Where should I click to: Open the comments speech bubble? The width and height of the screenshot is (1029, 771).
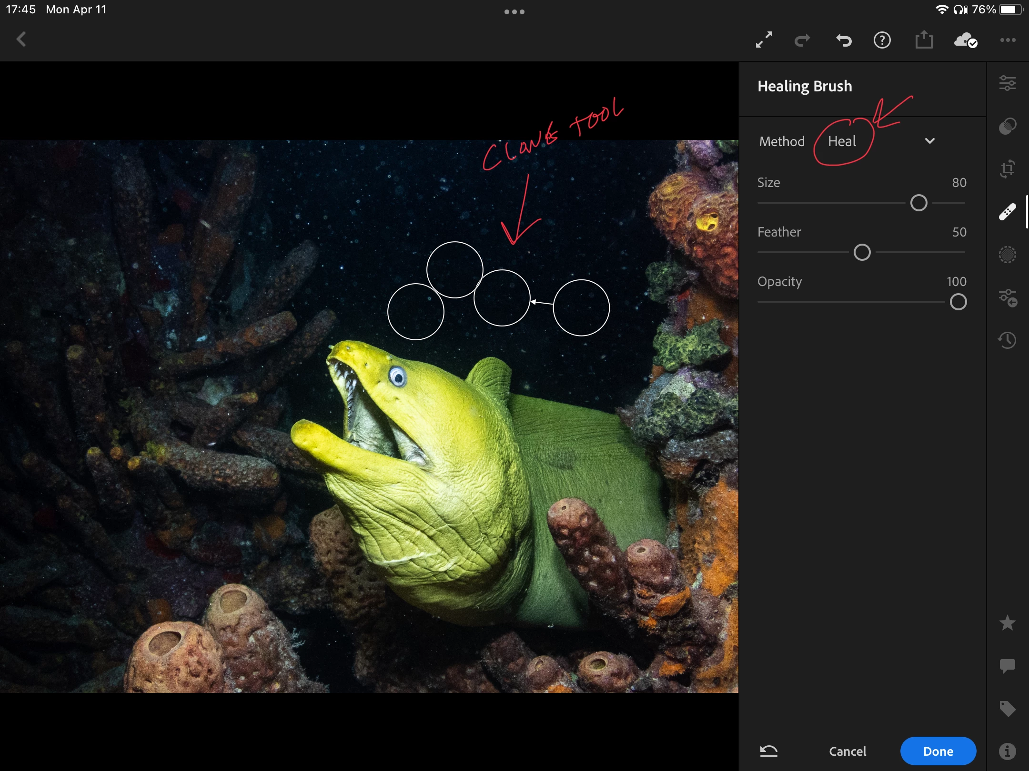[1007, 665]
